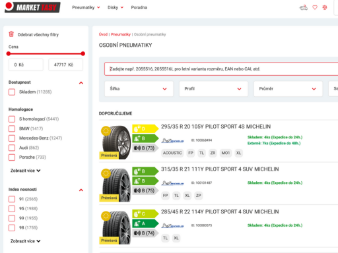Open 285/45 R 22 Pilot Sport 4 SUV product
The height and width of the screenshot is (253, 338).
coord(220,211)
